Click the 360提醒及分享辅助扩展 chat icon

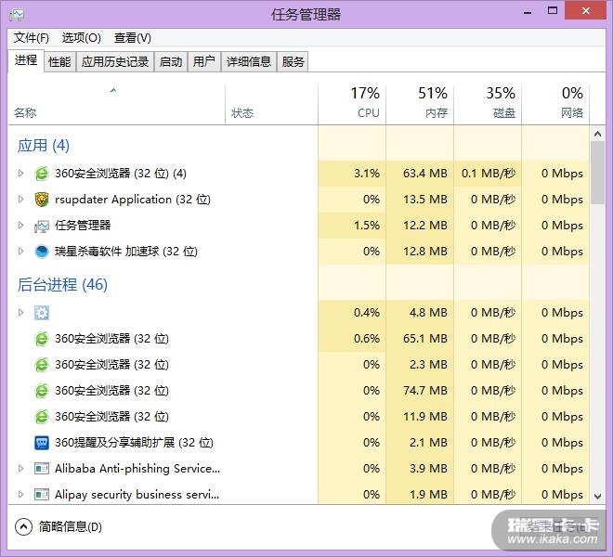(x=42, y=443)
